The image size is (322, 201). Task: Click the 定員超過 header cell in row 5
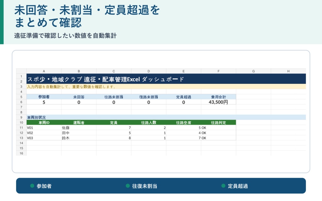pos(184,97)
